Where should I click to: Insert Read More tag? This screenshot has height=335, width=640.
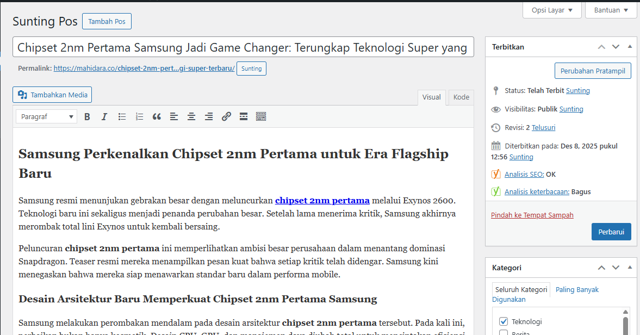pyautogui.click(x=244, y=117)
